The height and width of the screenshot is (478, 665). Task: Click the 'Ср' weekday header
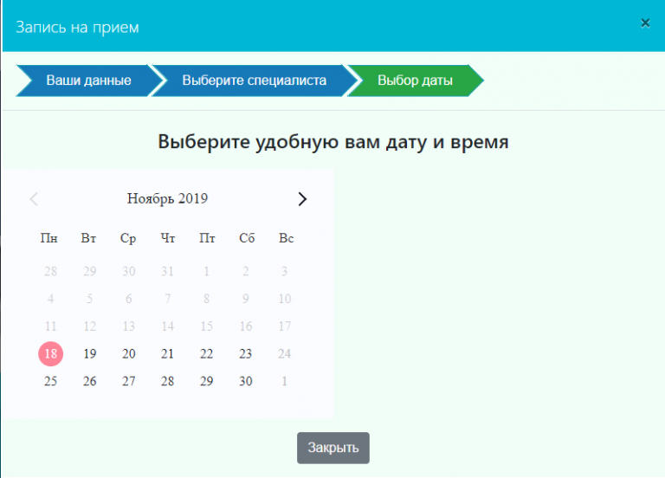tap(128, 239)
